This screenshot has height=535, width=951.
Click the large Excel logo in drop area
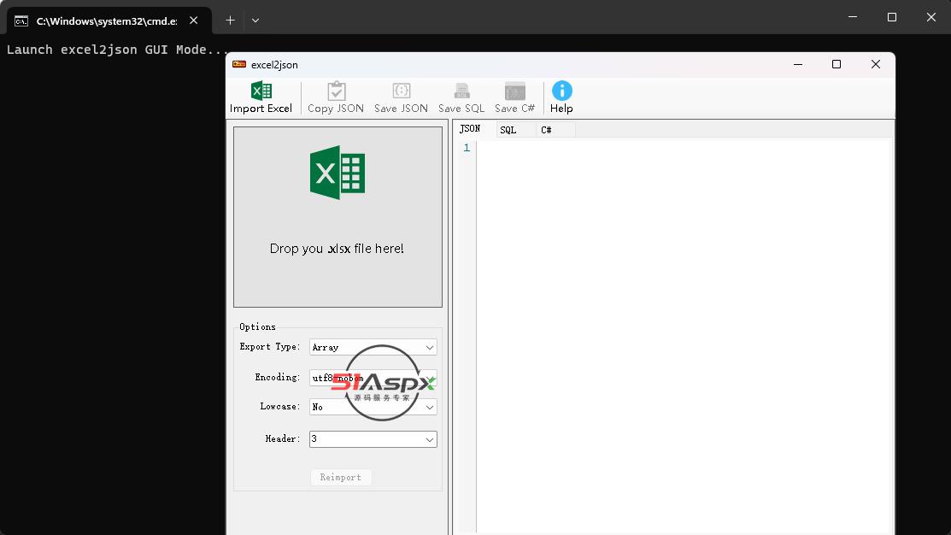pos(338,173)
